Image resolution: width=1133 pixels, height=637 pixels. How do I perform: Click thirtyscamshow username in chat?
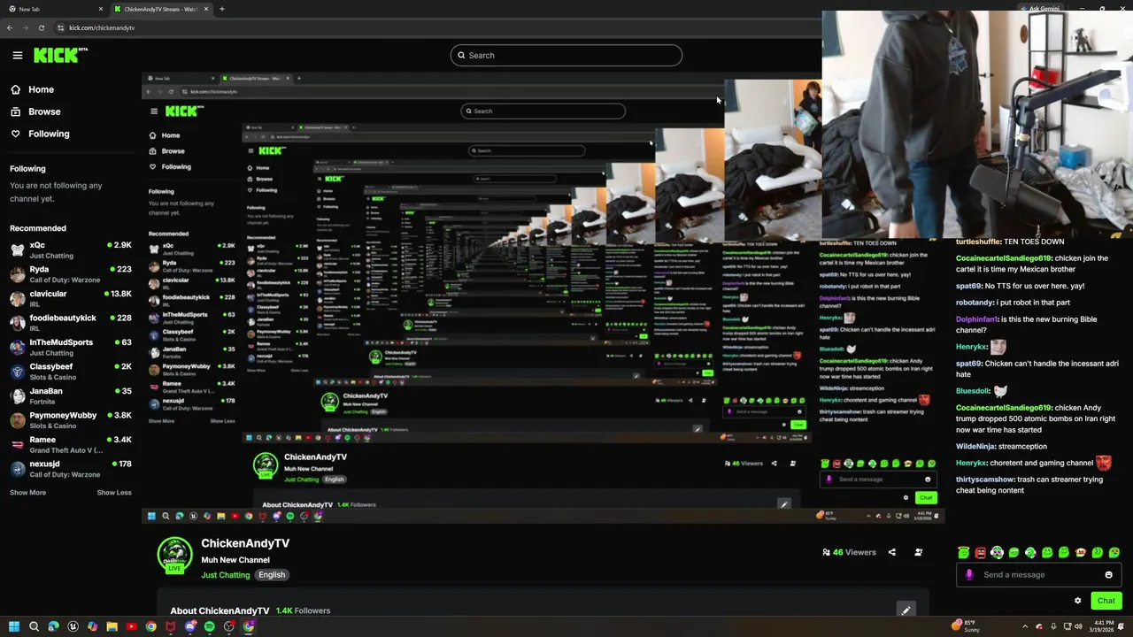(x=984, y=480)
